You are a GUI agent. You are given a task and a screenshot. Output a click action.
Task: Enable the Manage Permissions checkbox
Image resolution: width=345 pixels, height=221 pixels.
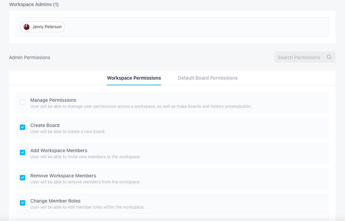[23, 102]
